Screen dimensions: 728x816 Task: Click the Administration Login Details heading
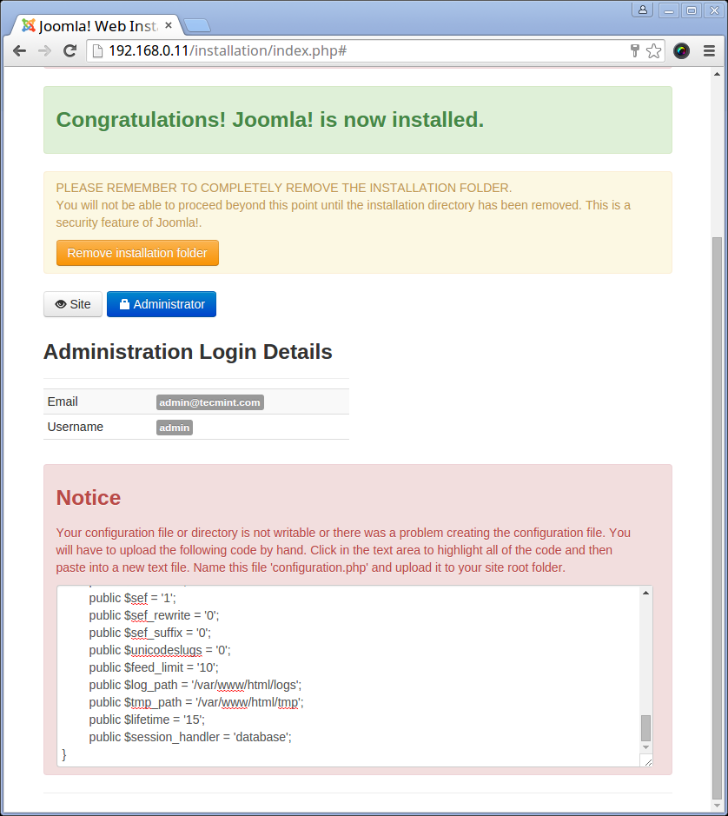188,352
